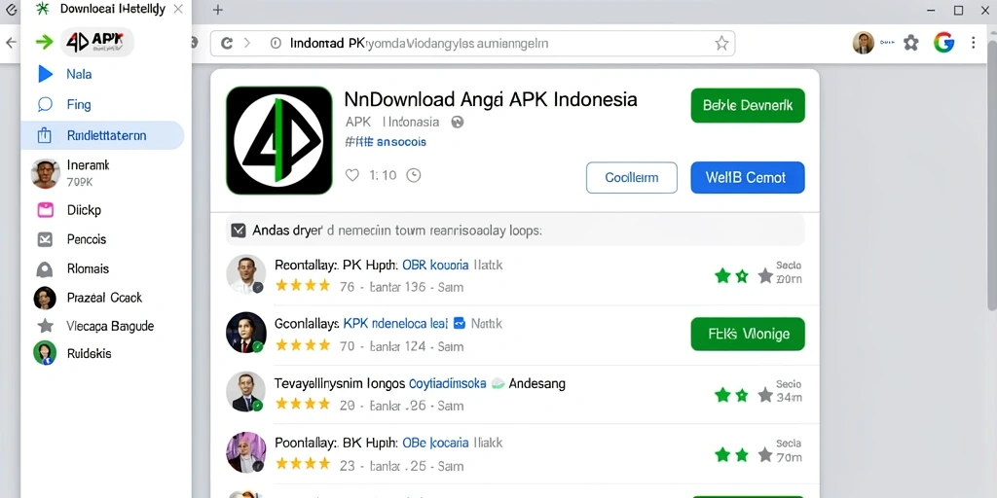The image size is (997, 498).
Task: Click the APK logo badge in sidebar
Action: 97,43
